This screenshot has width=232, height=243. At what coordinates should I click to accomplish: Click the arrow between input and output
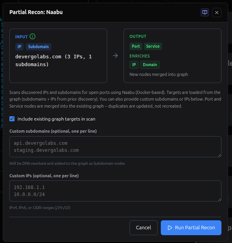click(115, 56)
